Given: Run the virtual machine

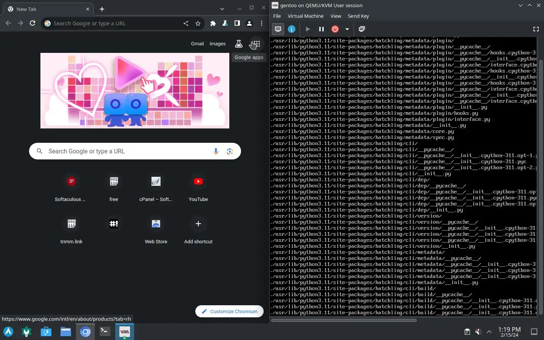Looking at the screenshot, I should 308,29.
